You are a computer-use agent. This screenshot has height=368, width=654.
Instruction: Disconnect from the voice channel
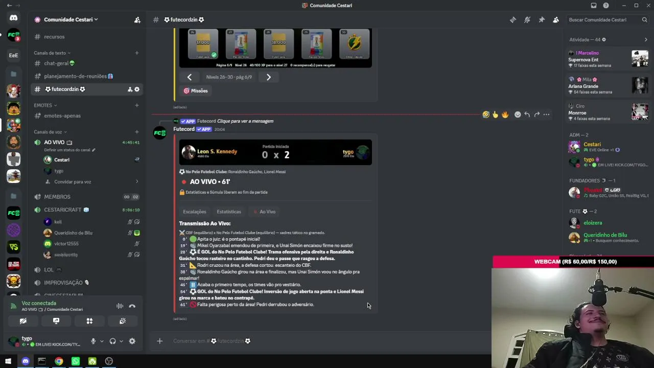(132, 306)
